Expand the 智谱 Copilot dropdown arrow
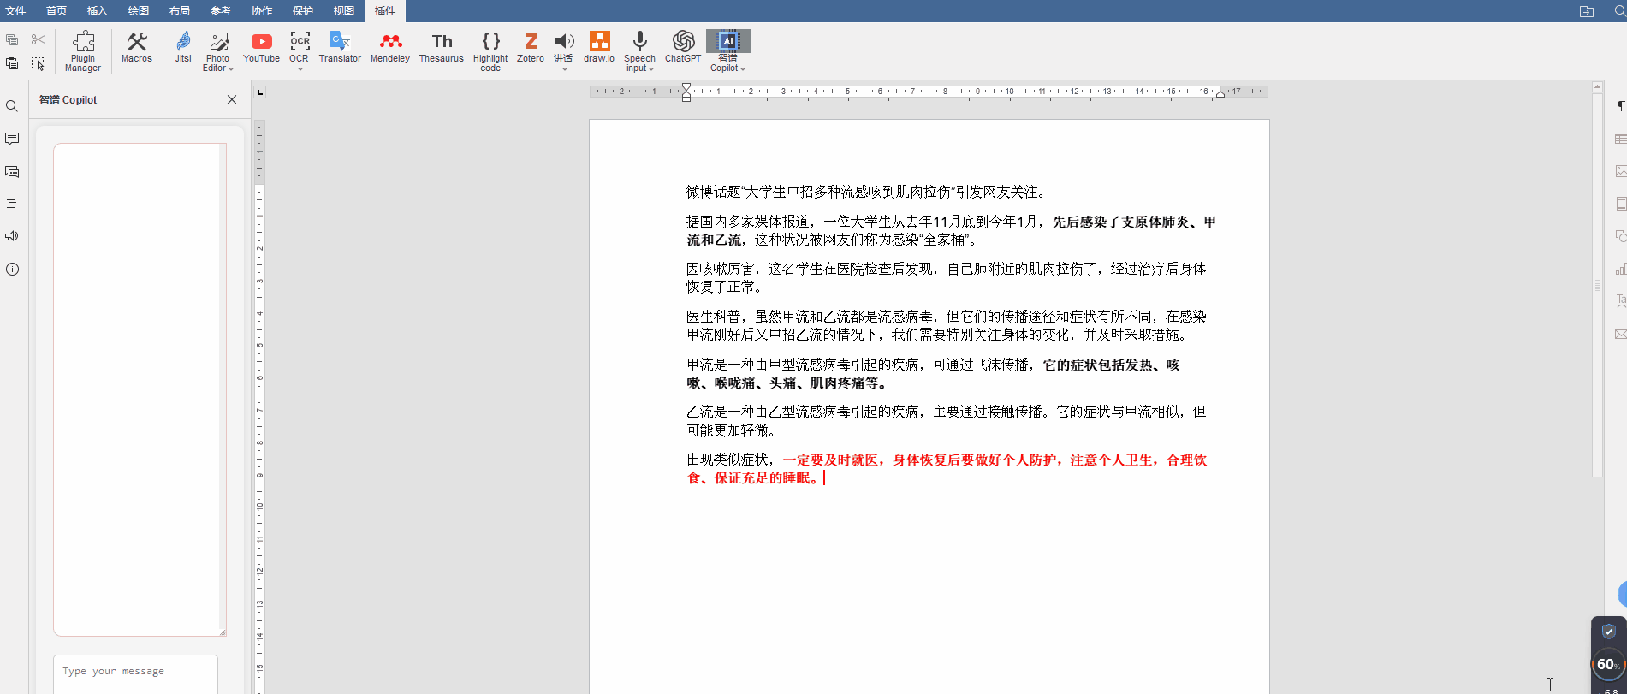Screen dimensions: 1627x694 click(x=743, y=68)
